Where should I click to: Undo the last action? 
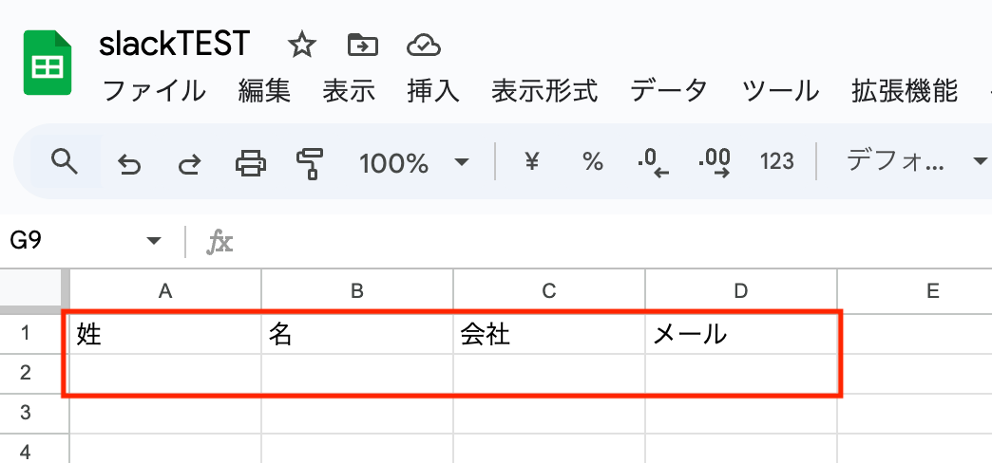129,164
